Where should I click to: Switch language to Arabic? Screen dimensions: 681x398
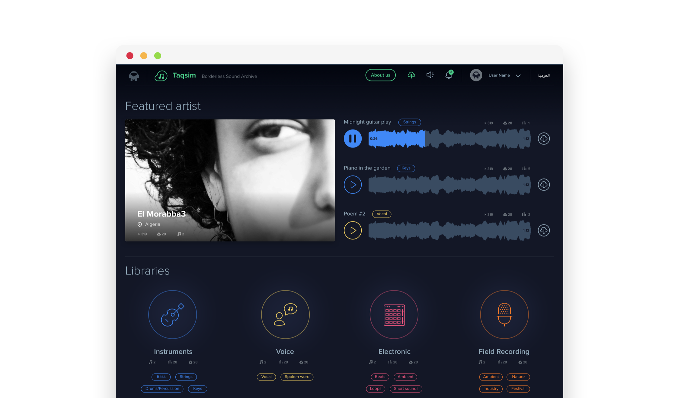tap(543, 75)
